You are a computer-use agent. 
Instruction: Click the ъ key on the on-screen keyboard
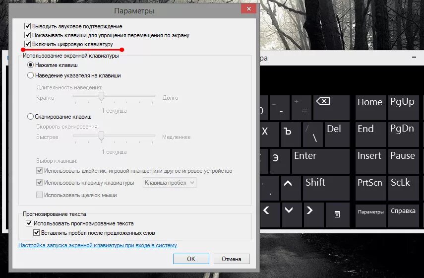point(291,135)
